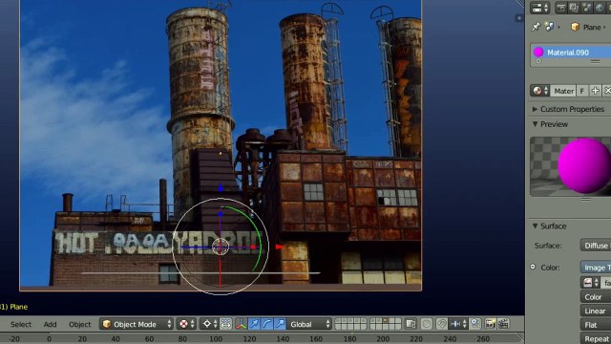Viewport: 611px width, 344px height.
Task: Open the snap element type selector
Action: pos(458,324)
